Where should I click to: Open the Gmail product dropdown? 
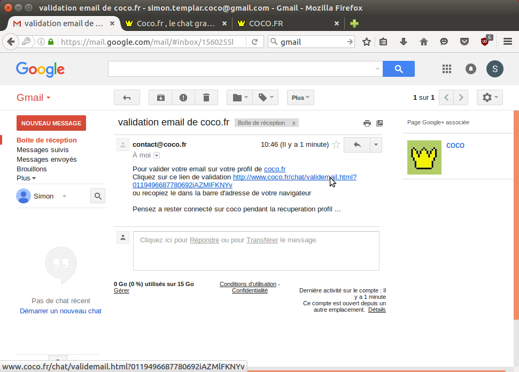coord(34,98)
